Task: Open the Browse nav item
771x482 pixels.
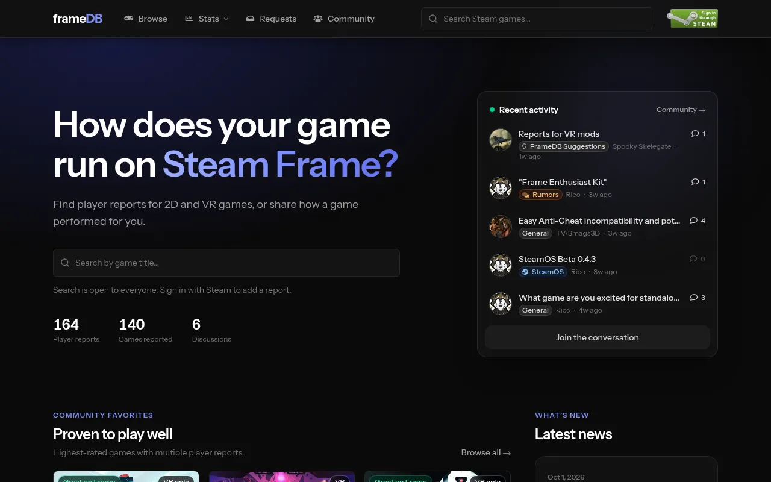Action: coord(146,19)
